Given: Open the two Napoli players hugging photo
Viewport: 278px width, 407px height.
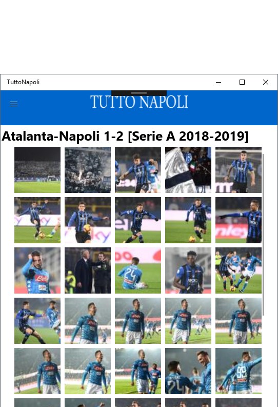Looking at the screenshot, I should click(x=188, y=371).
